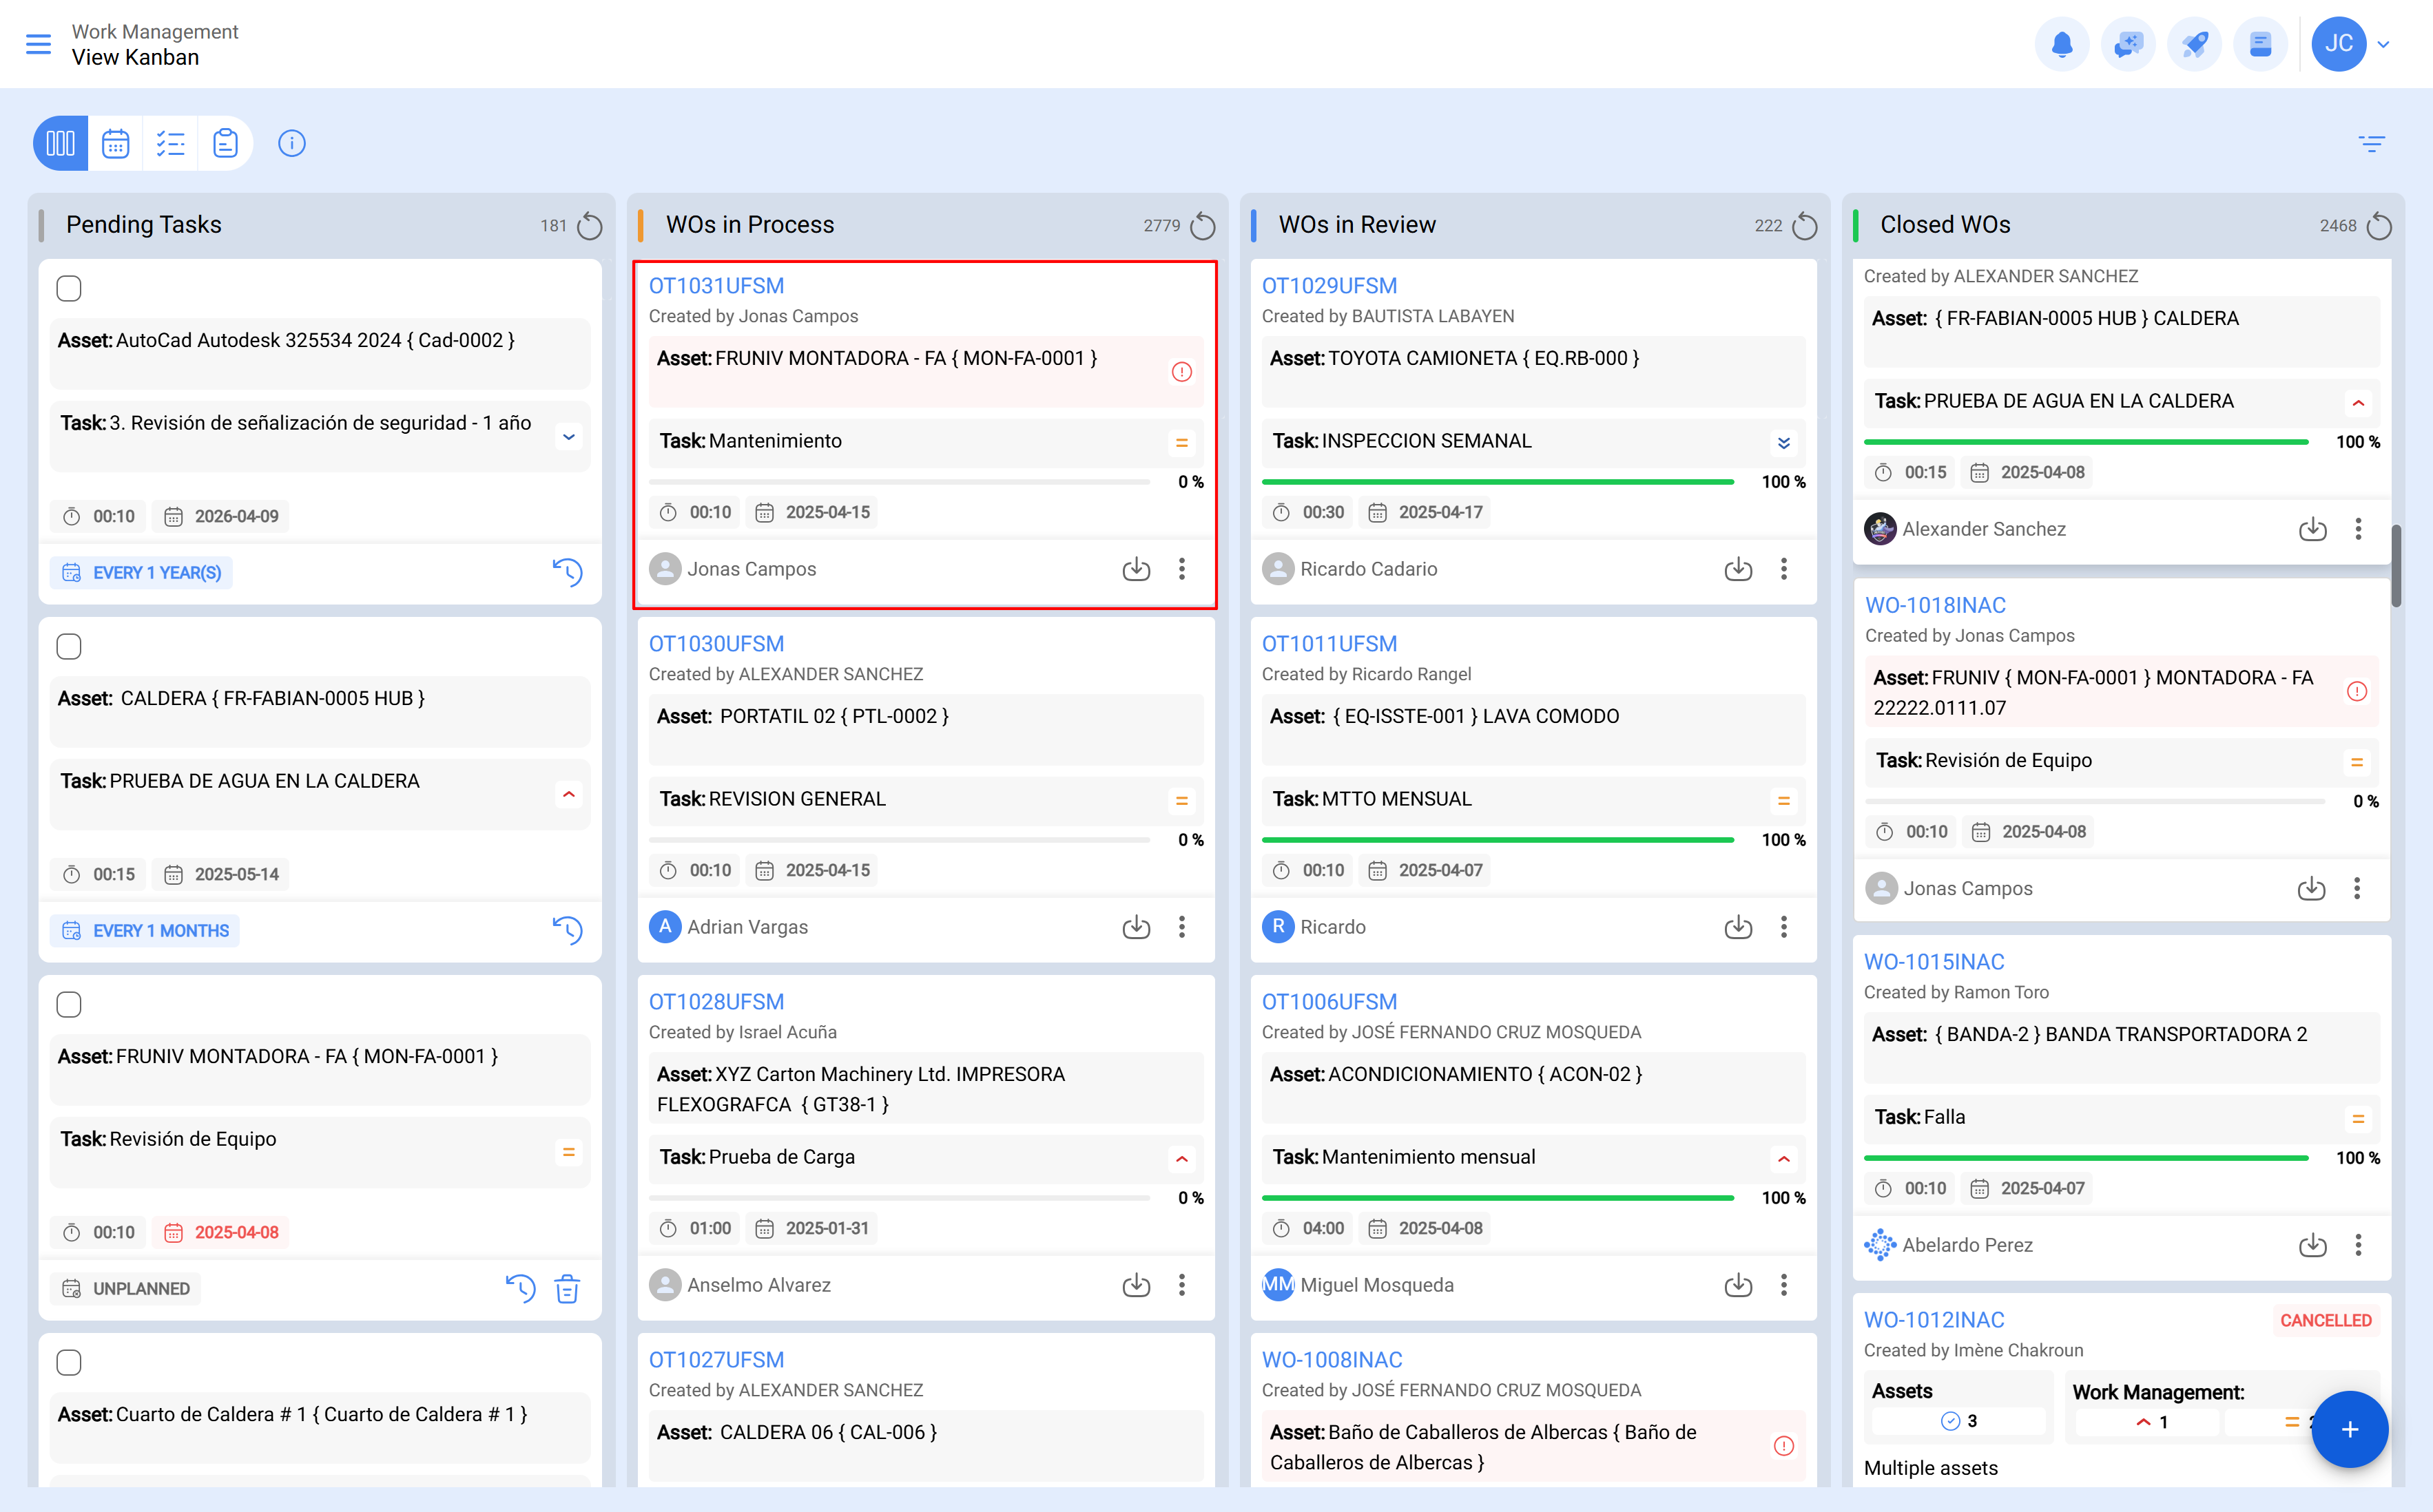
Task: Switch to the Calendar view icon
Action: pos(115,143)
